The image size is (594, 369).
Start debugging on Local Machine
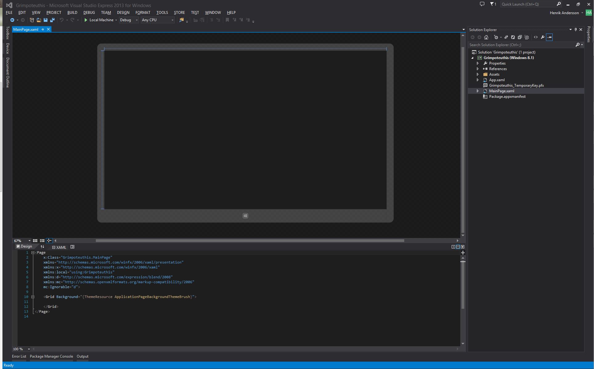pyautogui.click(x=99, y=20)
